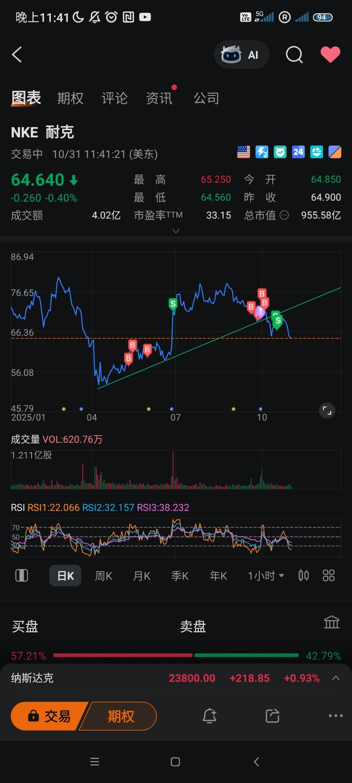Tap the 成交量 volume label
The width and height of the screenshot is (352, 783).
pos(25,439)
